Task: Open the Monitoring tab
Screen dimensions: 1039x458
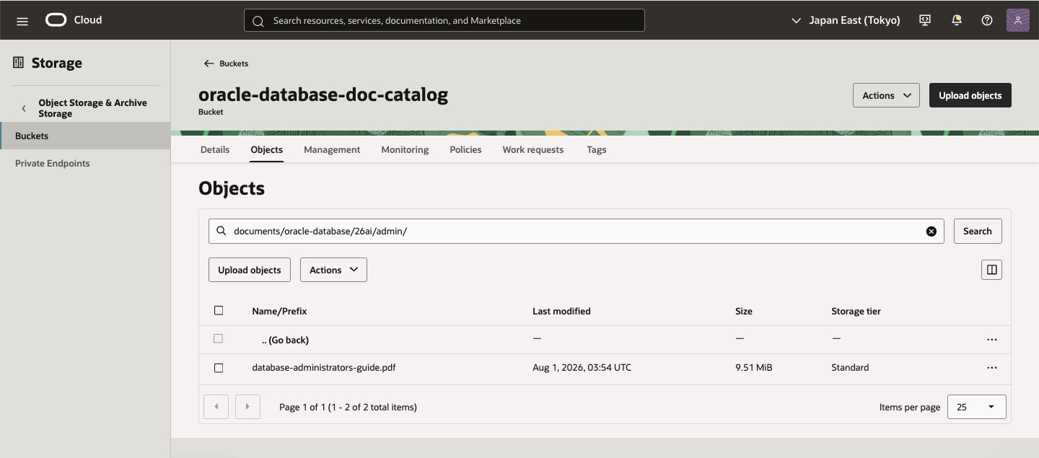Action: [x=405, y=149]
